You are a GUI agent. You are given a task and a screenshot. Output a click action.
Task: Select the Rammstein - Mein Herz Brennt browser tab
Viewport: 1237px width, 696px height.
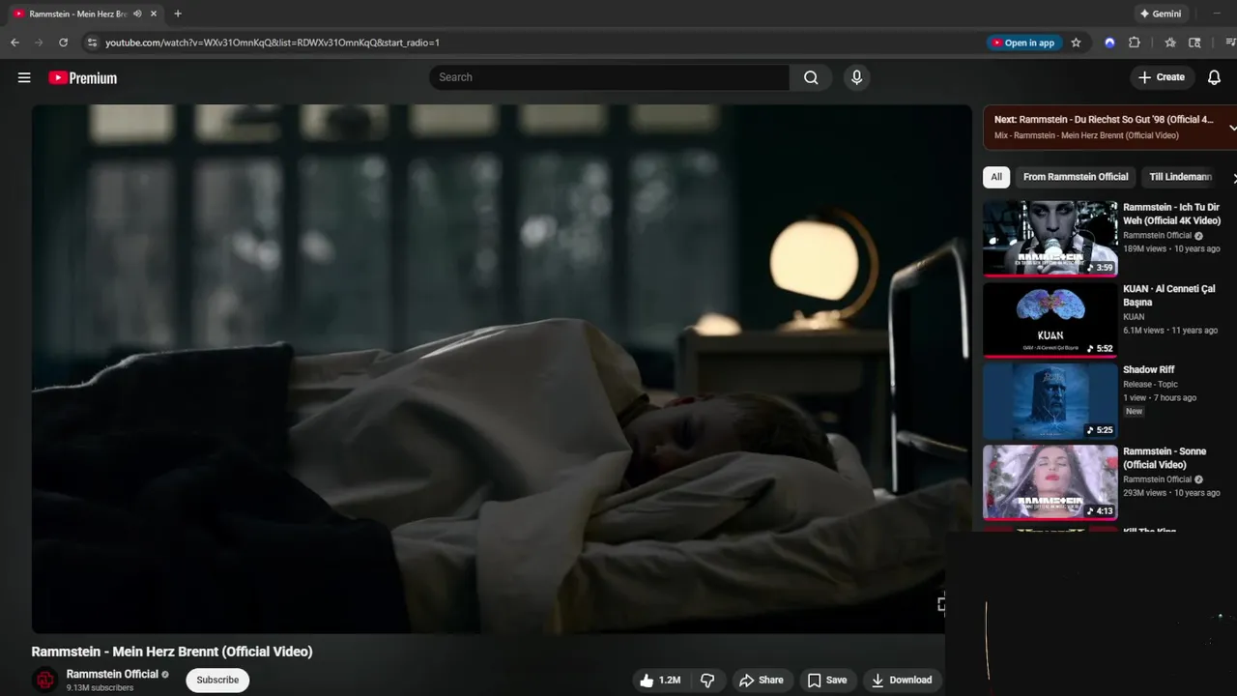click(x=79, y=14)
